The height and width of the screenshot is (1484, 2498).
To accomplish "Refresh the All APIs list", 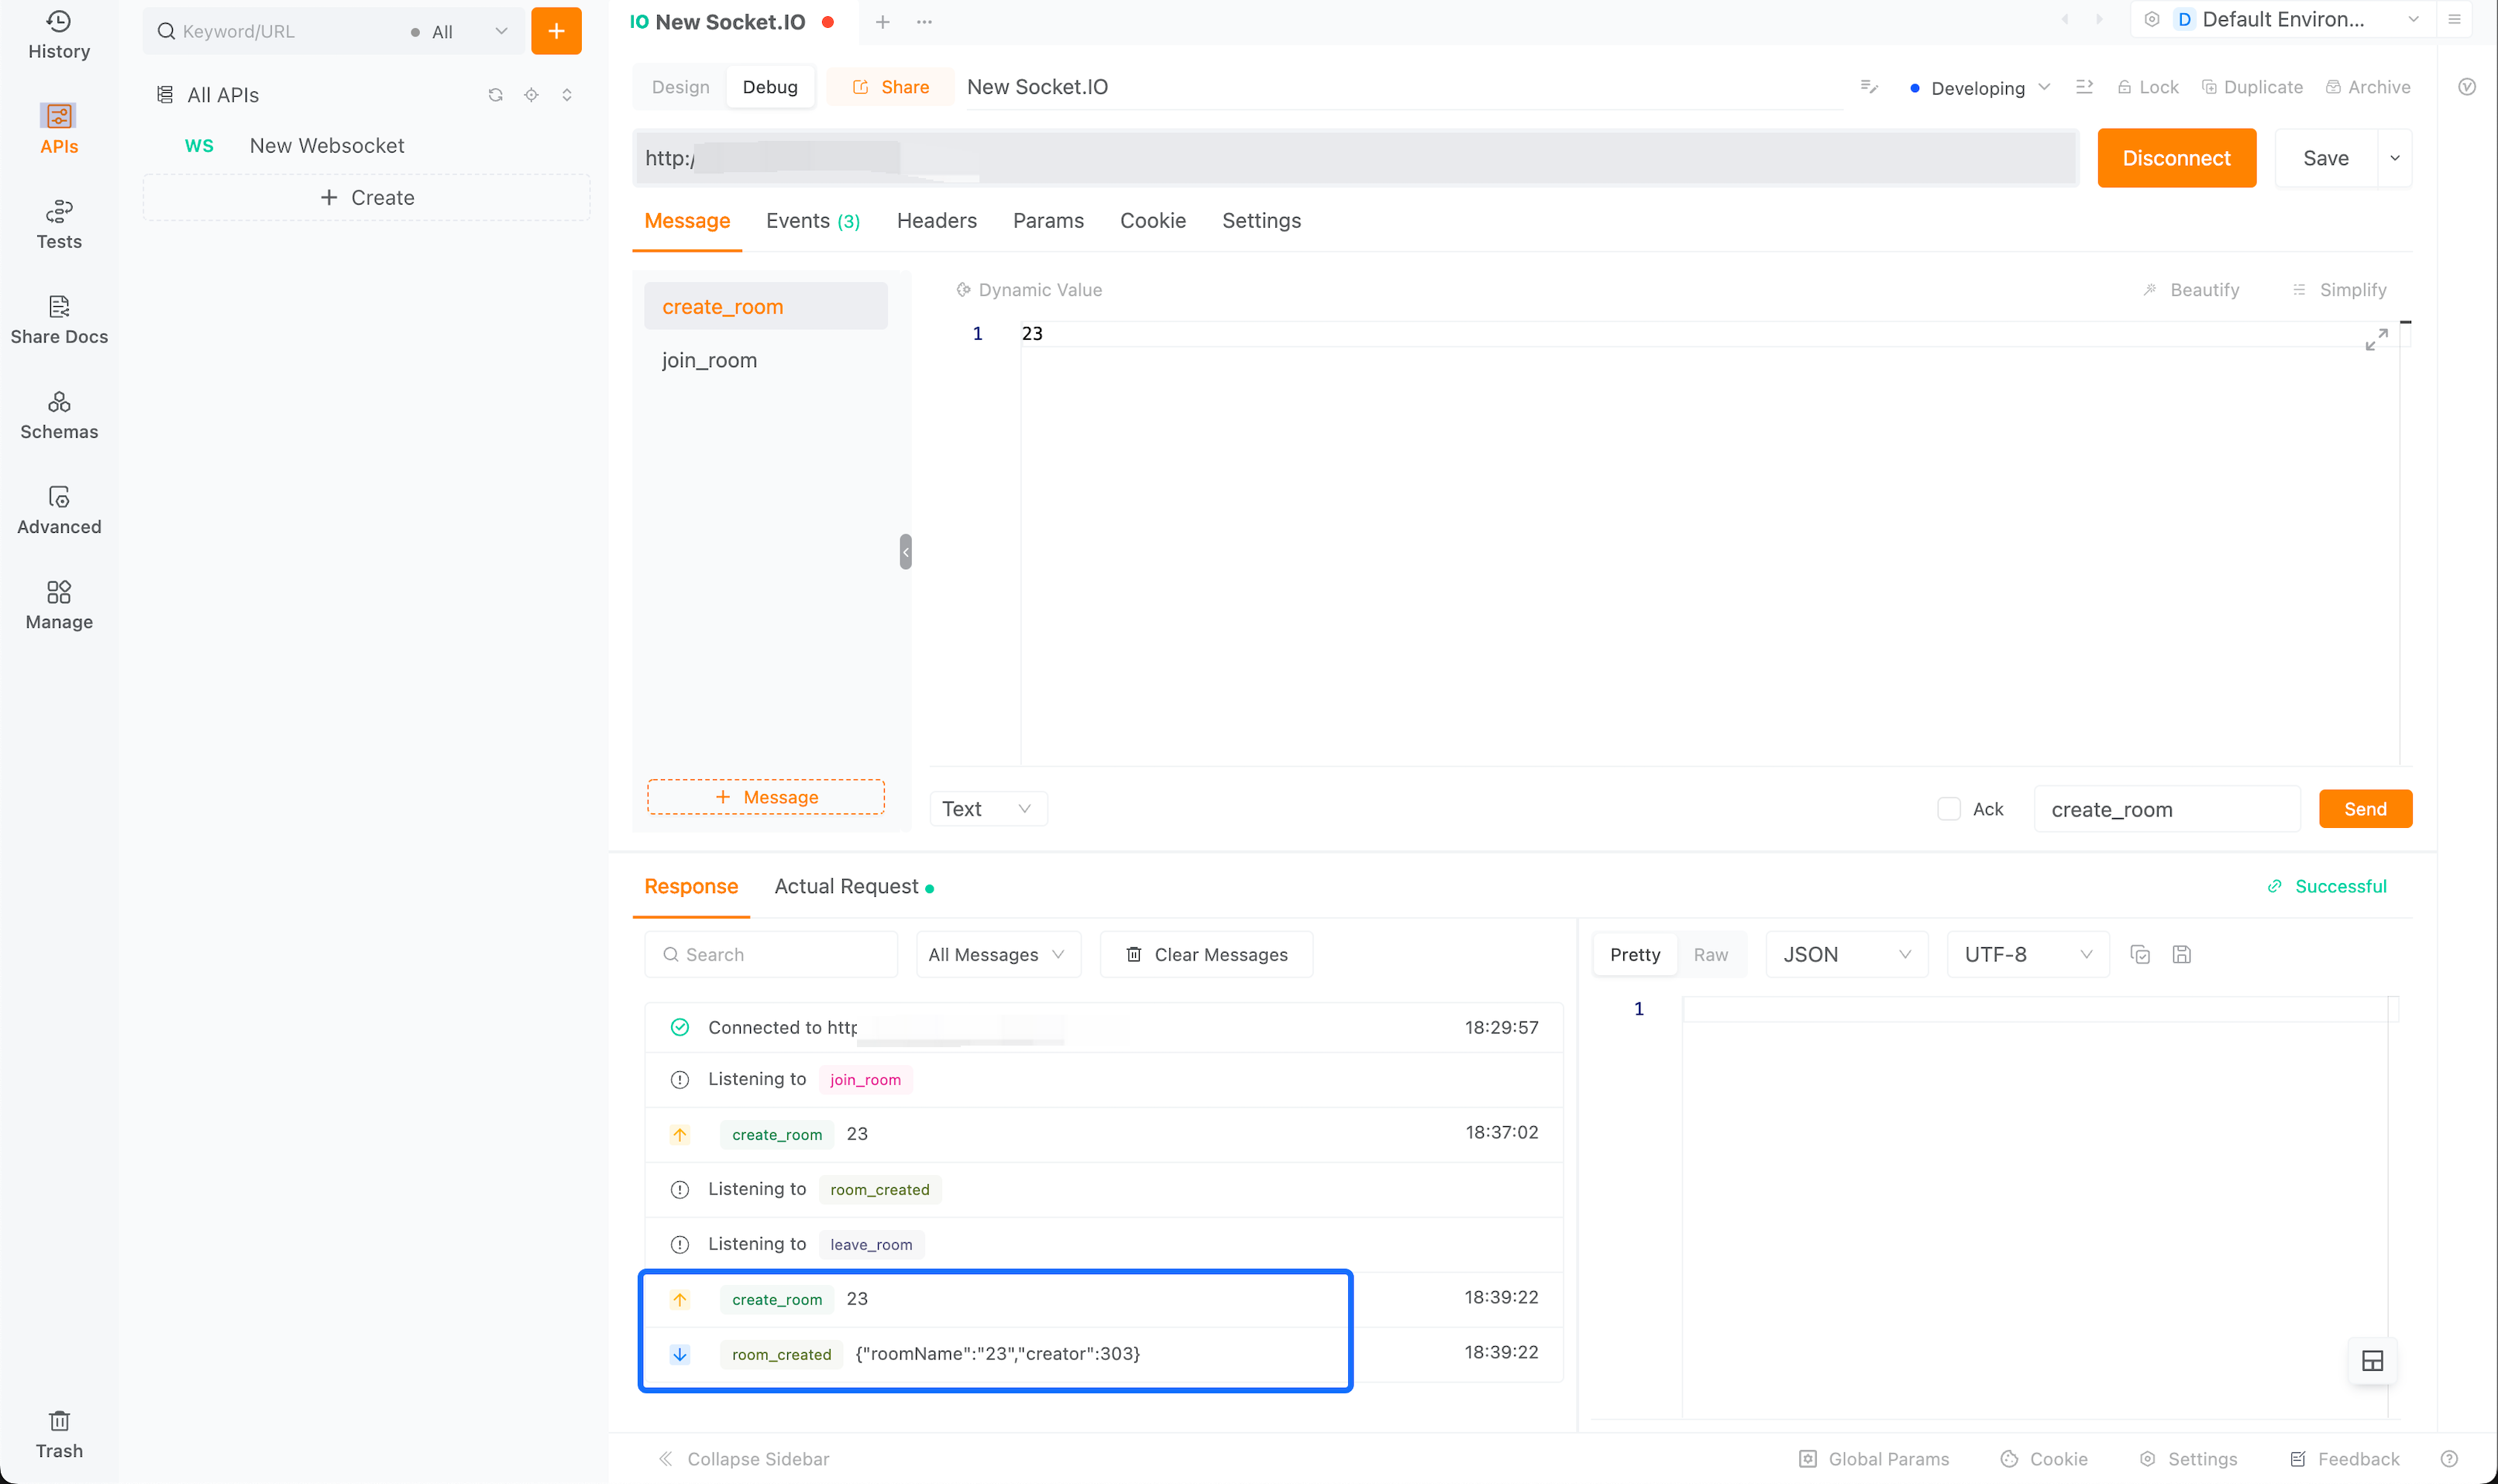I will pyautogui.click(x=495, y=95).
